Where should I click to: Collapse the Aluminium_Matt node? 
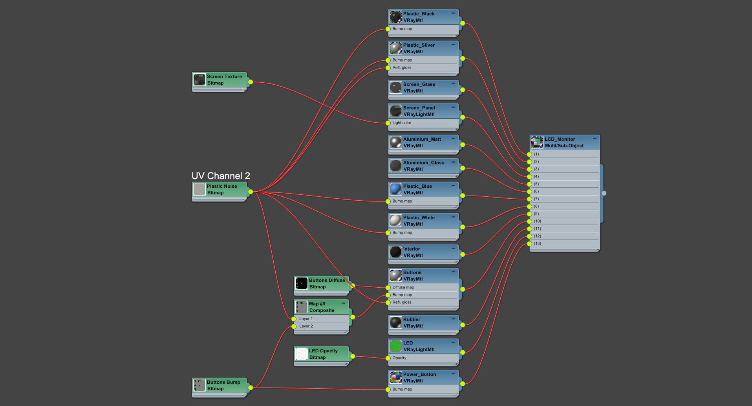tap(453, 139)
